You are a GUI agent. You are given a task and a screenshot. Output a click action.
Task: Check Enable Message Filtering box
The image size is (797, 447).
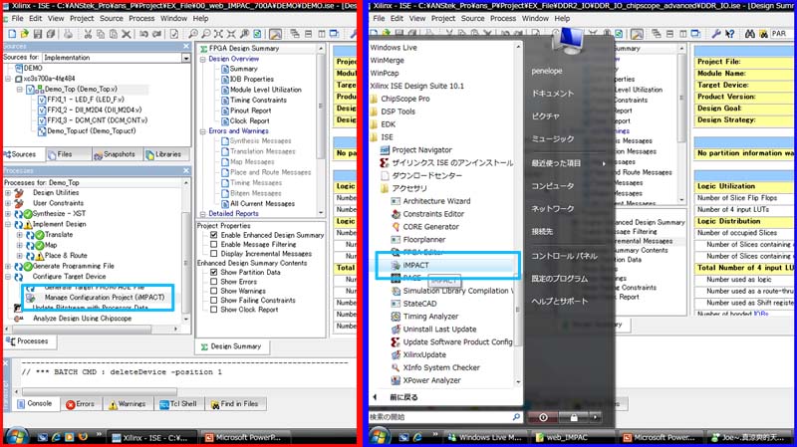point(213,244)
